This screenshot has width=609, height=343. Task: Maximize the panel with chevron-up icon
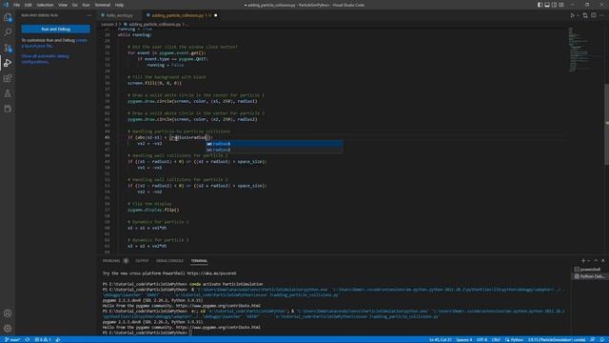point(596,260)
